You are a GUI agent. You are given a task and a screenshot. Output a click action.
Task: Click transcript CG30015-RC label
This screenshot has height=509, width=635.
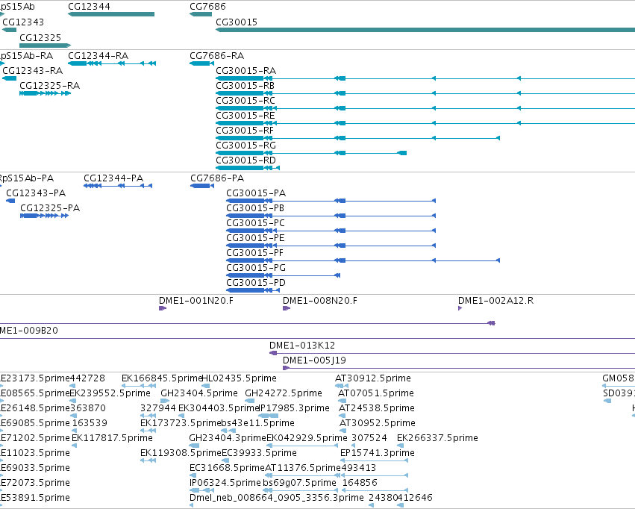click(245, 101)
